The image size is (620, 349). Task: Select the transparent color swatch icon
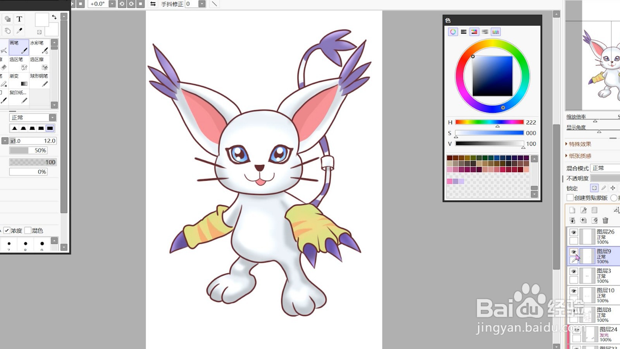pos(39,32)
